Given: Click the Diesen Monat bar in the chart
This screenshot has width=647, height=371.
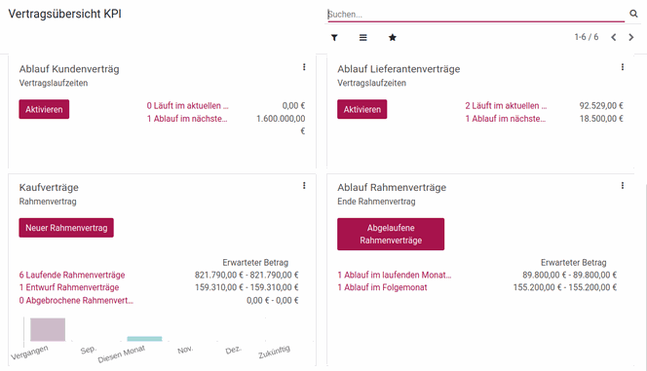Looking at the screenshot, I should click(144, 339).
